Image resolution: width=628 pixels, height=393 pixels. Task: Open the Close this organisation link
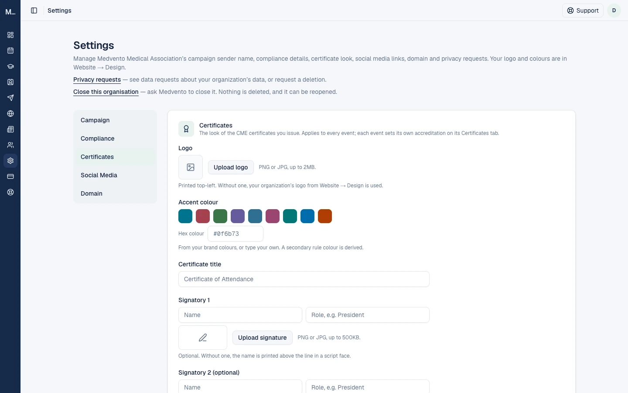tap(106, 92)
